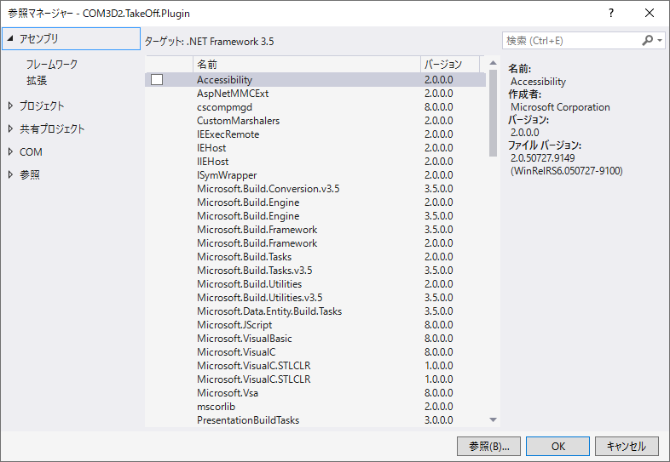This screenshot has height=462, width=670.
Task: Click the search magnifier icon
Action: coord(648,40)
